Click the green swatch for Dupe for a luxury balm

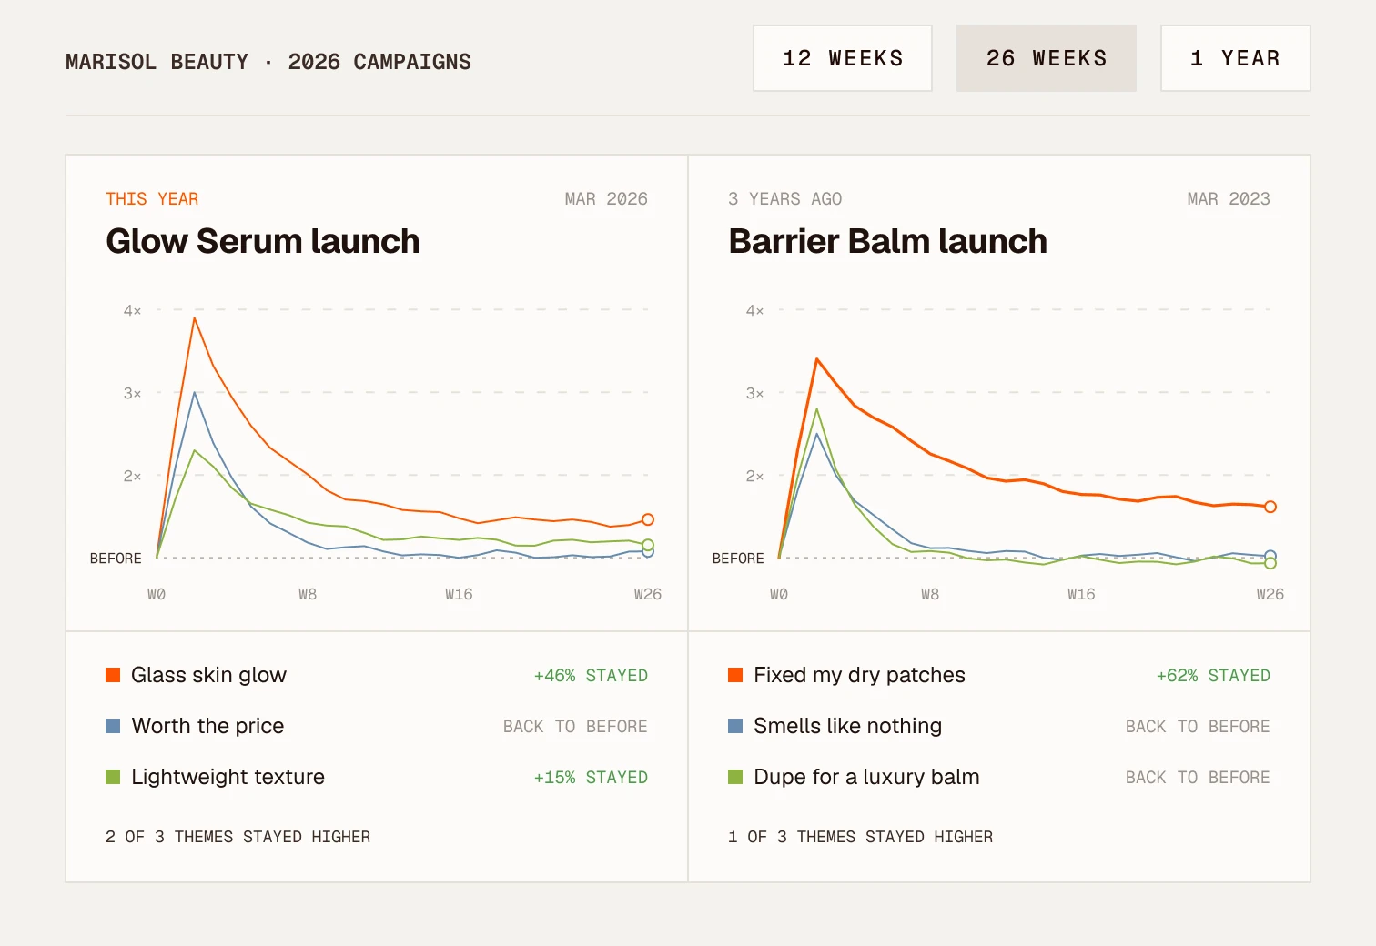tap(735, 777)
